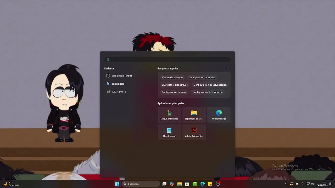
Task: Open File Explorer from the taskbar
Action: point(180,184)
